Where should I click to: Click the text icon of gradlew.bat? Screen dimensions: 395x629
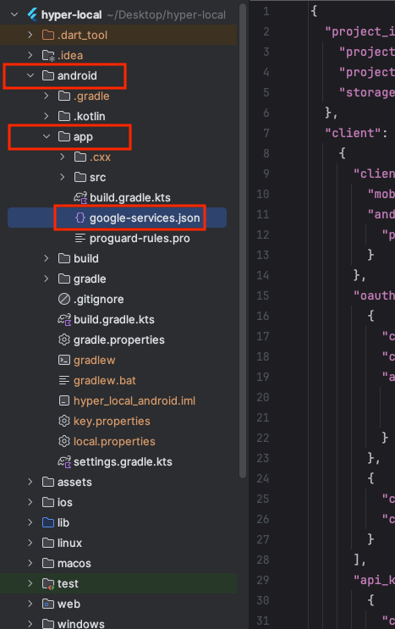tap(64, 380)
